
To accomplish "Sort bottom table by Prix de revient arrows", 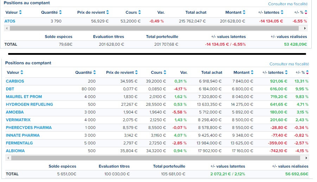I will (137, 72).
